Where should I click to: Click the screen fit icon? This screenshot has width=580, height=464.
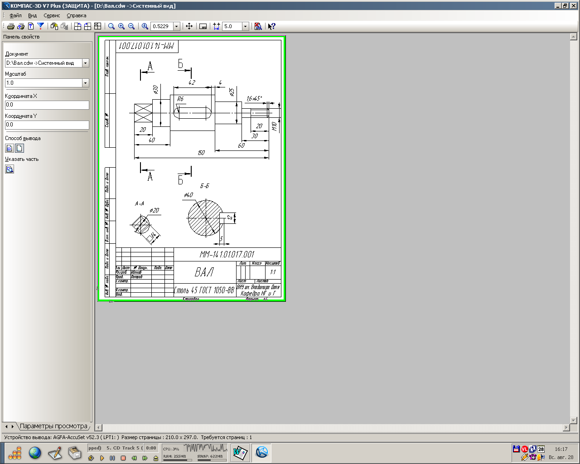[203, 26]
